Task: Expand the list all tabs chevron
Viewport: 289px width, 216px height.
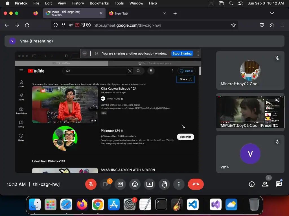Action: click(x=272, y=13)
